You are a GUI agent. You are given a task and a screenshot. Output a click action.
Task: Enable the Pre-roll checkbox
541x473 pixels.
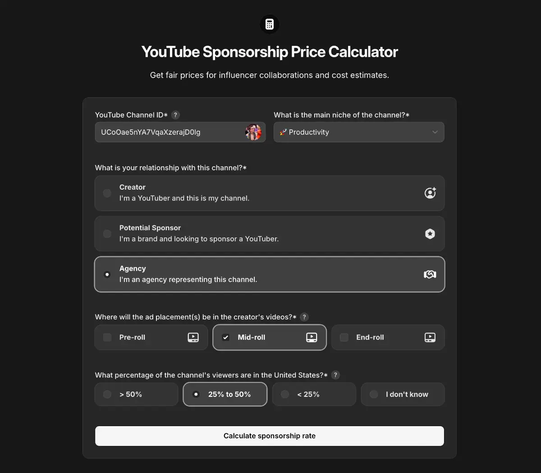(x=107, y=337)
